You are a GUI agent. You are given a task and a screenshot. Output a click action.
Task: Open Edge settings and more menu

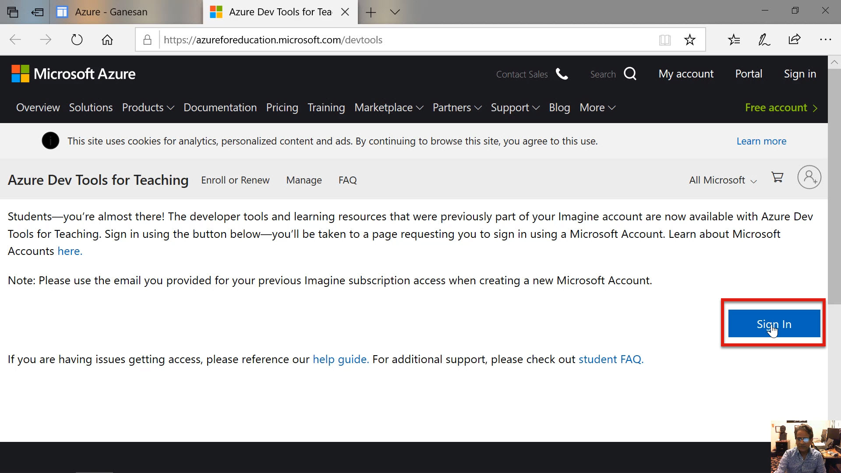click(x=825, y=40)
